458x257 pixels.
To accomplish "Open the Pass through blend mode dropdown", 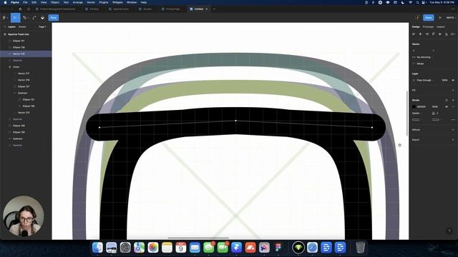I will pyautogui.click(x=423, y=80).
